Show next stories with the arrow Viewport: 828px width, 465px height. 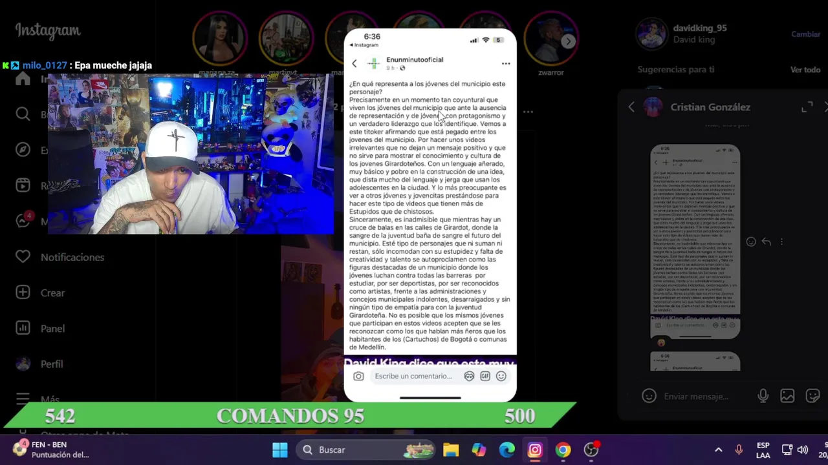point(568,41)
